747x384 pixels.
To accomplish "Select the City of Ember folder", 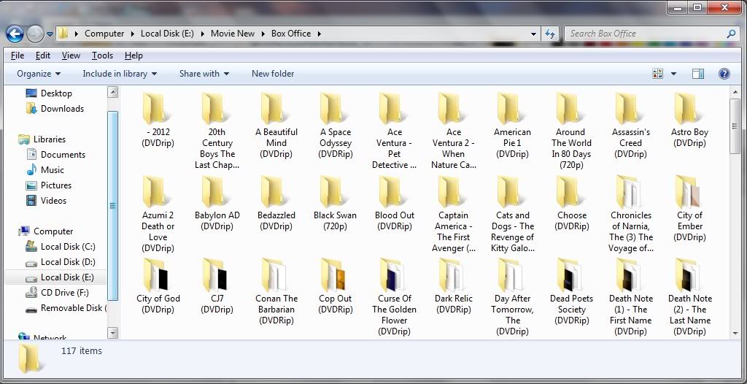I will [689, 209].
